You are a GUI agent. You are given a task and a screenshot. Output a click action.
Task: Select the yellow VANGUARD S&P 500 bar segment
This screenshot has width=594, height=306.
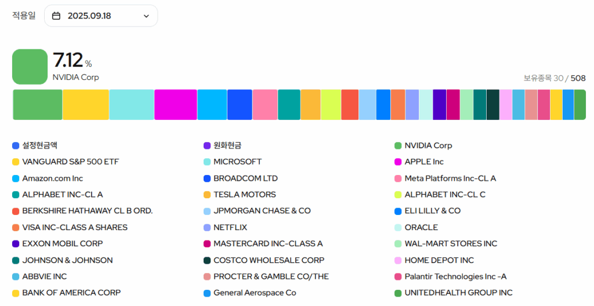coord(85,105)
